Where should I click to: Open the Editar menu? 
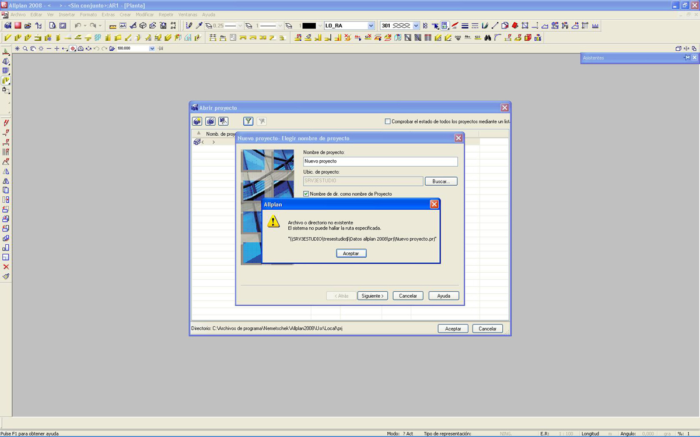tap(36, 15)
